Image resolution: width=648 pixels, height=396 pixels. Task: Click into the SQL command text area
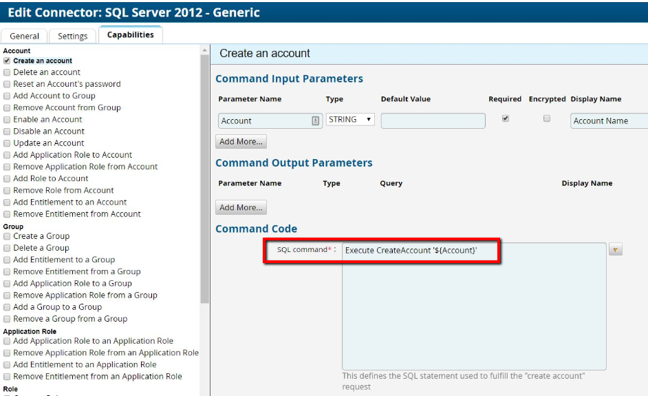click(x=473, y=310)
